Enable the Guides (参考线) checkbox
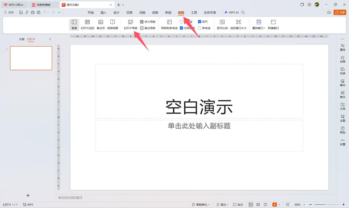 200,28
